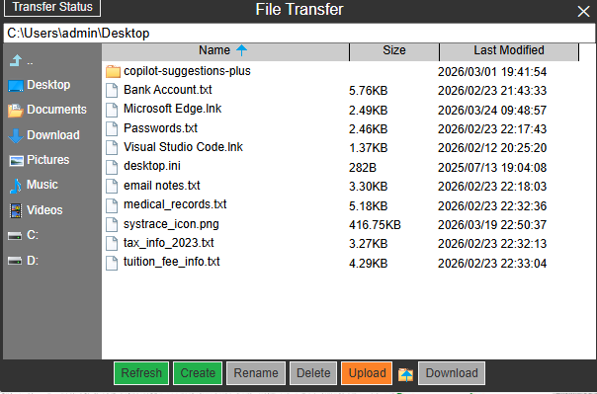Image resolution: width=597 pixels, height=394 pixels.
Task: Open the Videos filmstrip sidebar icon
Action: coord(16,210)
